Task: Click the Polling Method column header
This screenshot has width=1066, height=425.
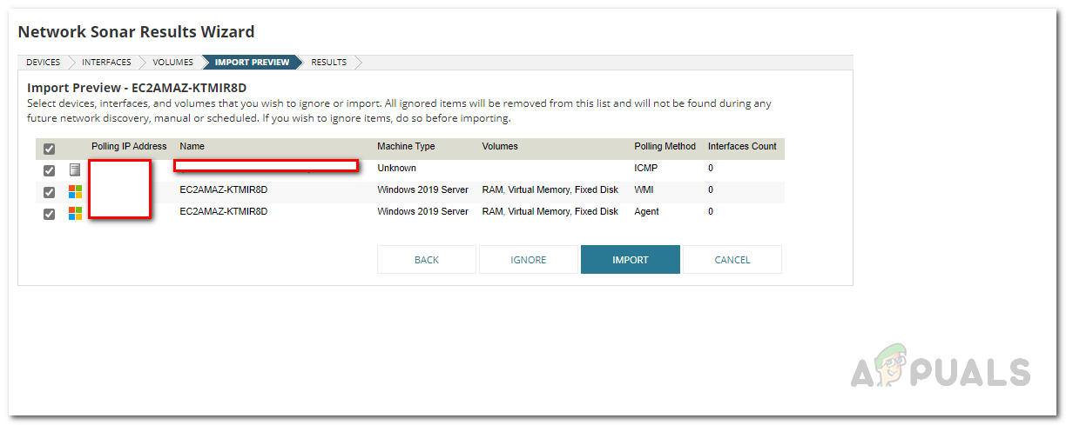Action: point(665,147)
